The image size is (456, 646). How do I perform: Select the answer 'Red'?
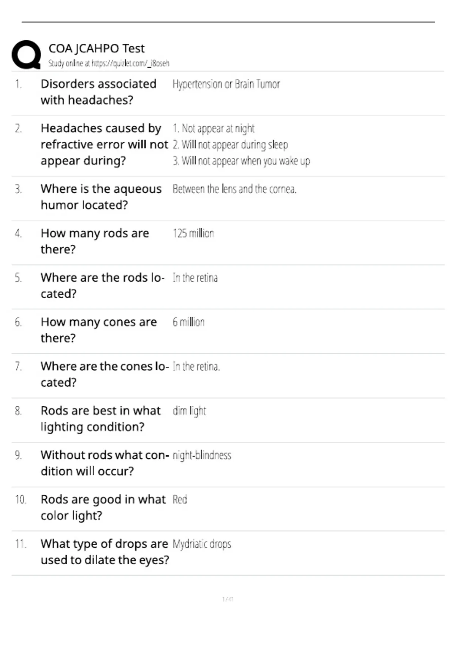point(180,499)
